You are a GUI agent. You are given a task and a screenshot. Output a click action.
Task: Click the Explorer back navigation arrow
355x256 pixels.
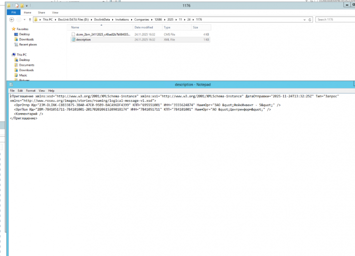(12, 19)
